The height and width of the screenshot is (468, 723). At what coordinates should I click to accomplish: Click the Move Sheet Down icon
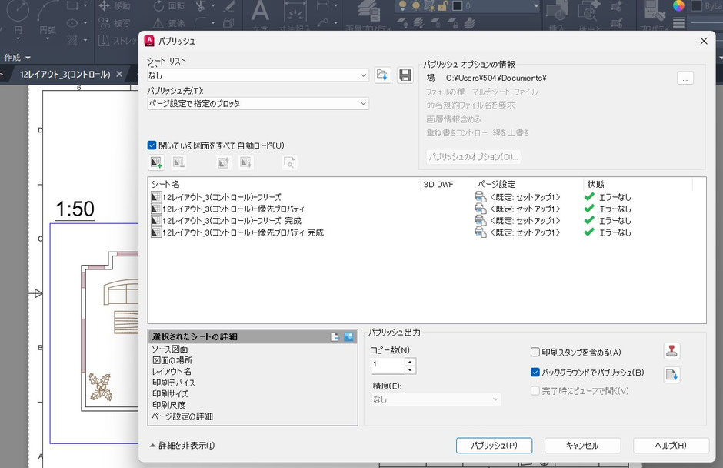pyautogui.click(x=246, y=162)
